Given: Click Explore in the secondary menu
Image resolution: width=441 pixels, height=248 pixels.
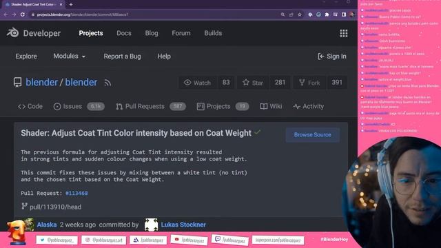Looking at the screenshot, I should 26,56.
